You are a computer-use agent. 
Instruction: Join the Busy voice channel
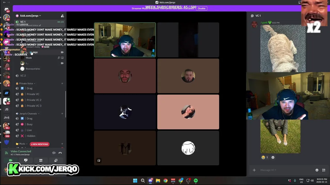39,124
